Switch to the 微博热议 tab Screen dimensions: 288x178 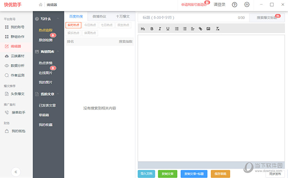(x=99, y=16)
